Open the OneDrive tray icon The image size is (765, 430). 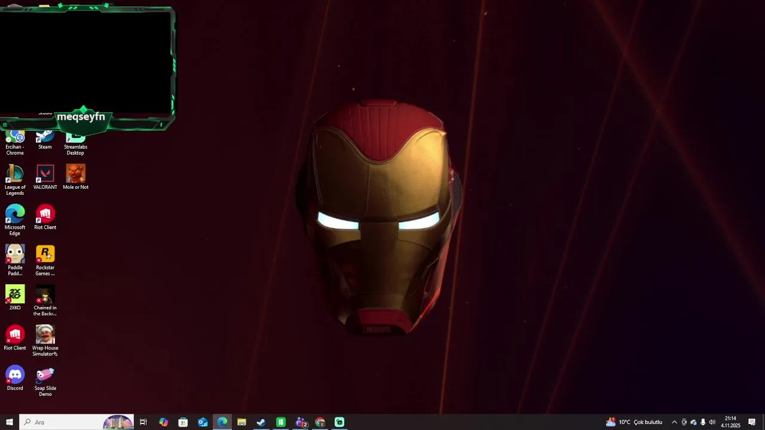point(693,422)
